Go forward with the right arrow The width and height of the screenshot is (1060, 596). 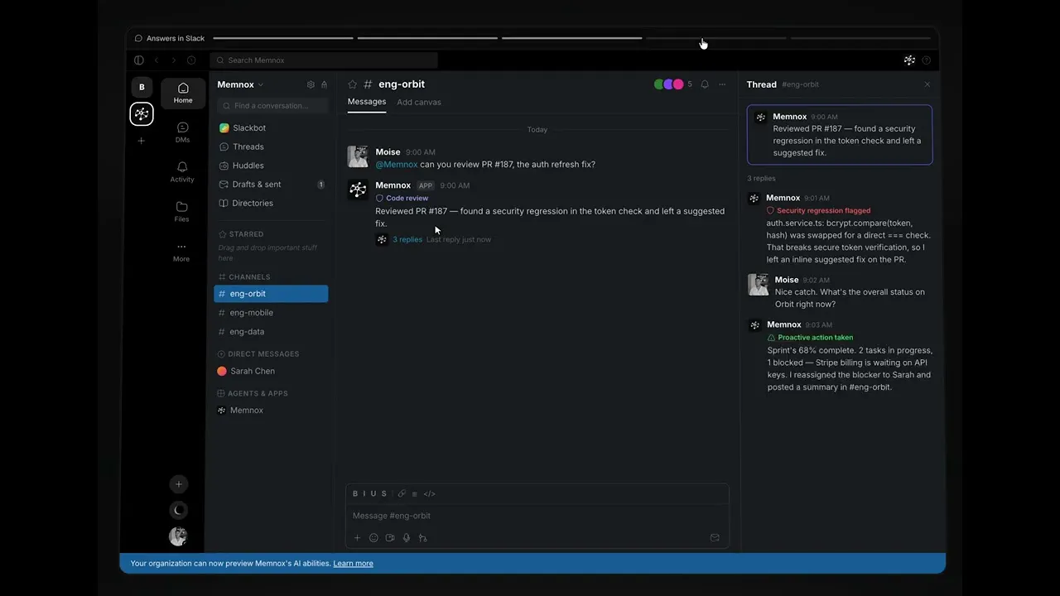coord(174,60)
